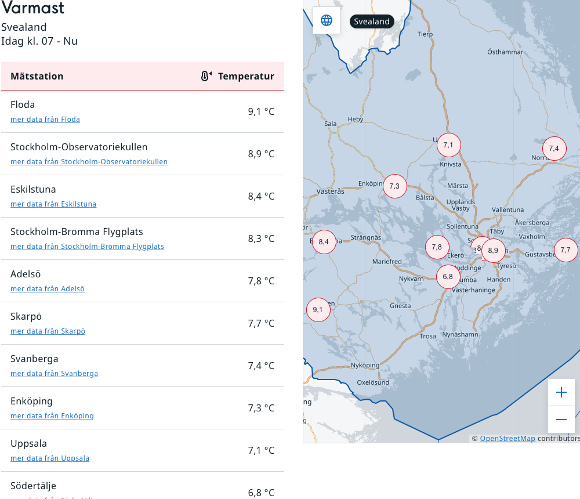Select the 7,1 marker at Uppsala
The height and width of the screenshot is (499, 580).
tap(448, 145)
